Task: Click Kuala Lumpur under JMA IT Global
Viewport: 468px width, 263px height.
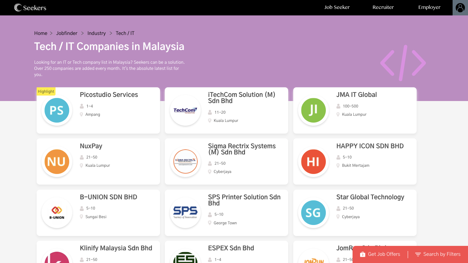Action: tap(354, 114)
